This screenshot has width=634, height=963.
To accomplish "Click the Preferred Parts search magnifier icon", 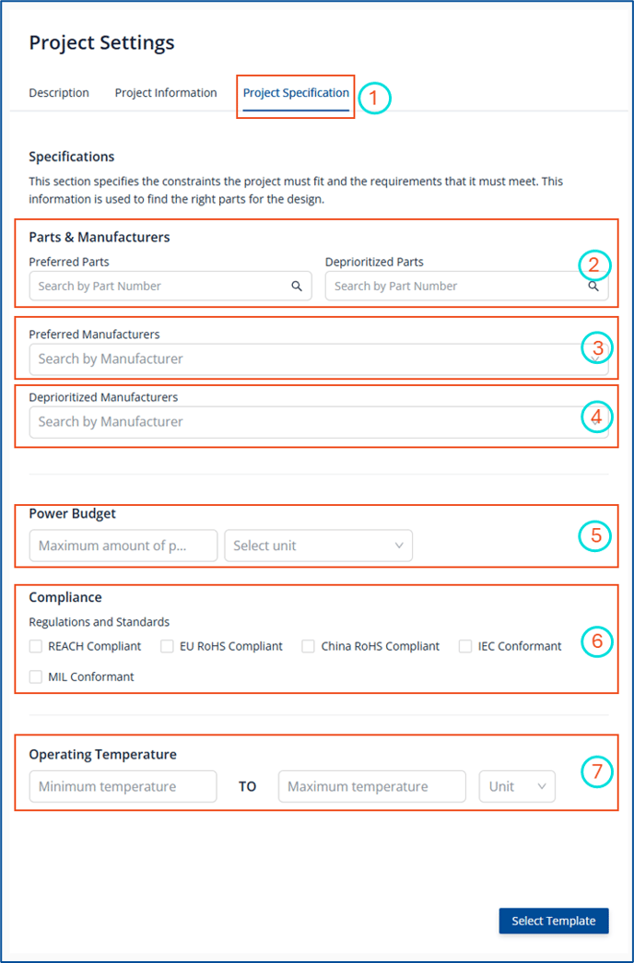I will [297, 287].
